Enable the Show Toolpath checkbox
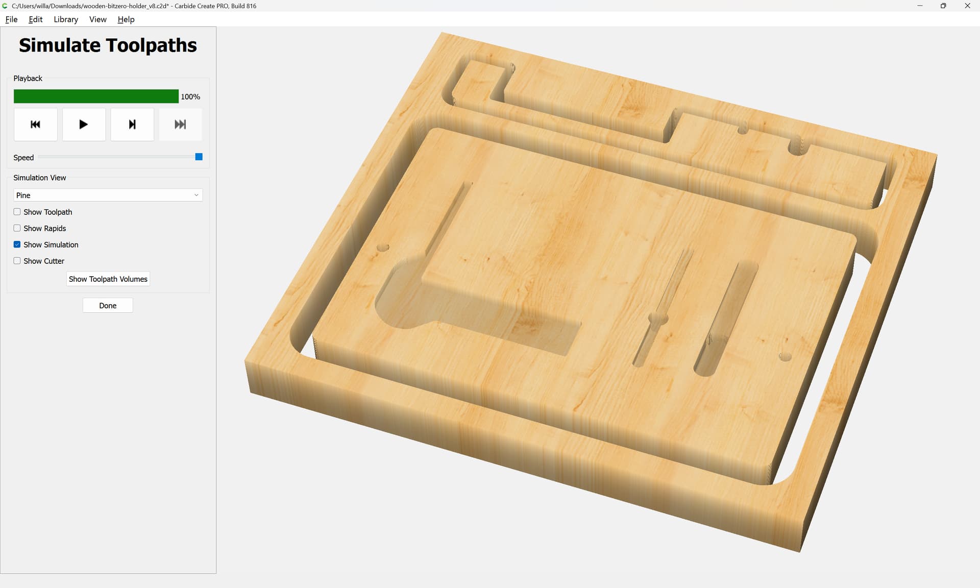The height and width of the screenshot is (588, 980). pyautogui.click(x=17, y=212)
